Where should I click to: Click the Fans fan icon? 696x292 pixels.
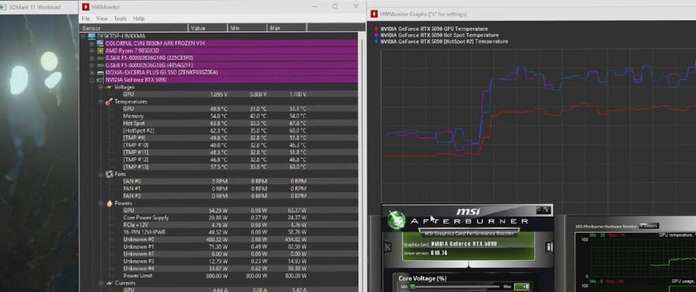click(109, 175)
